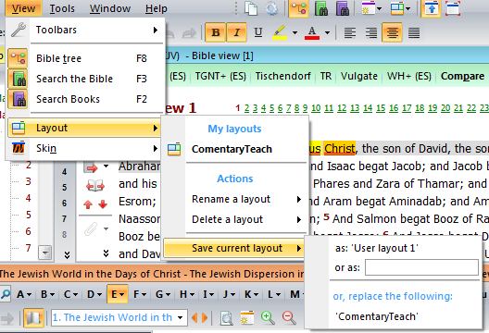Toggle Bible tree toolbar icon
The image size is (489, 333).
pyautogui.click(x=298, y=8)
